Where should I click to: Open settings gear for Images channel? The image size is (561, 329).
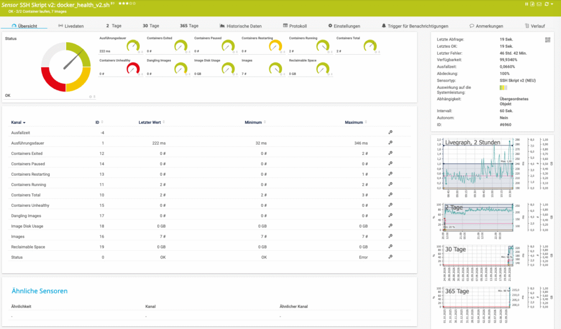390,236
